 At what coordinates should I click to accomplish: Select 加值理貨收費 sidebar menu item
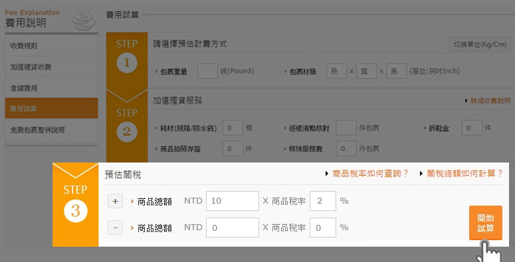pos(52,67)
